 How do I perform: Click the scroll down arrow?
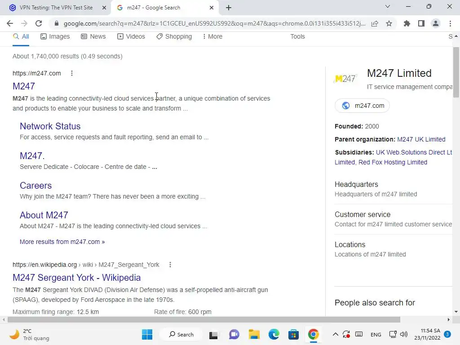456,312
